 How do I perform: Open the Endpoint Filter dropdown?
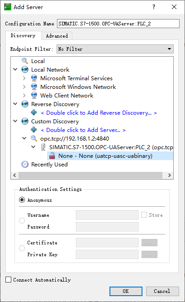coord(115,49)
